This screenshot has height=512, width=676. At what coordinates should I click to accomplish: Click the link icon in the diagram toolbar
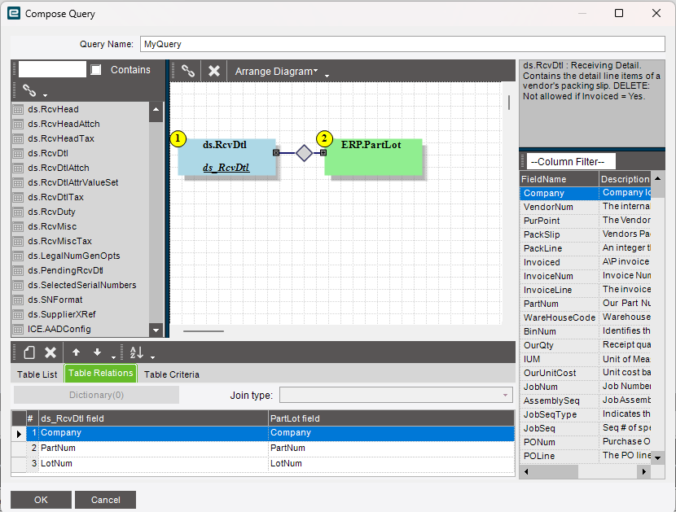[x=187, y=71]
